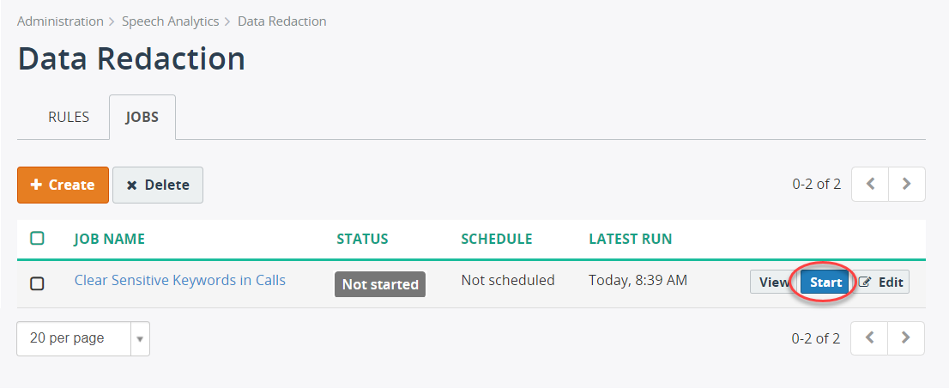The height and width of the screenshot is (389, 949).
Task: Go to Speech Analytics breadcrumb
Action: point(170,21)
